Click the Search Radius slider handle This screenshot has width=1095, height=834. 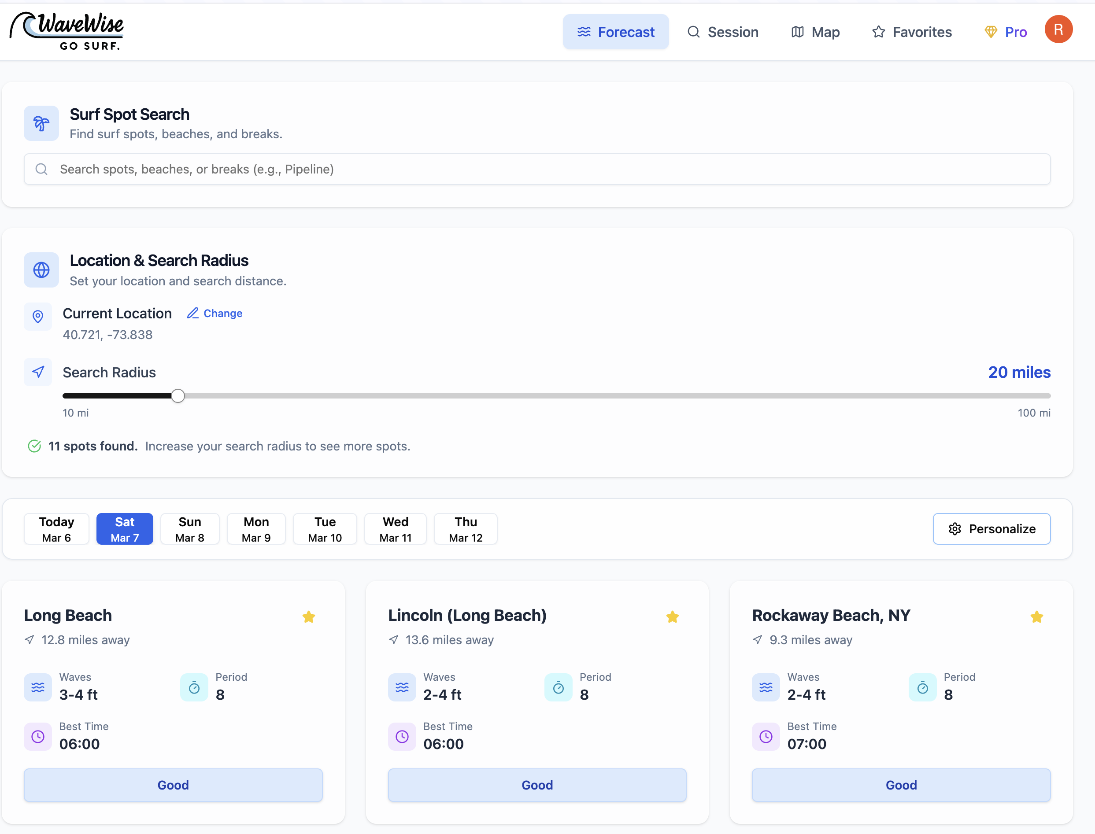(x=178, y=396)
